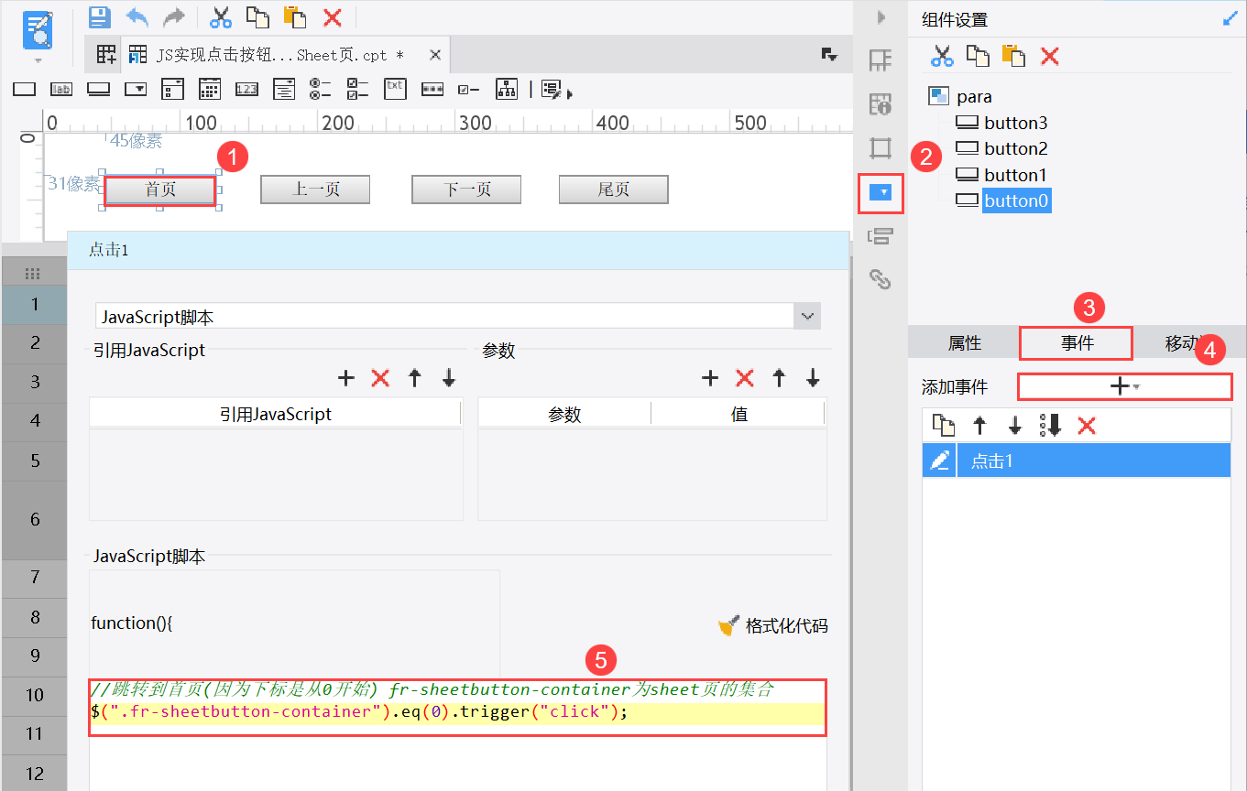Select the dropdown tree widget
The image size is (1247, 791).
284,89
